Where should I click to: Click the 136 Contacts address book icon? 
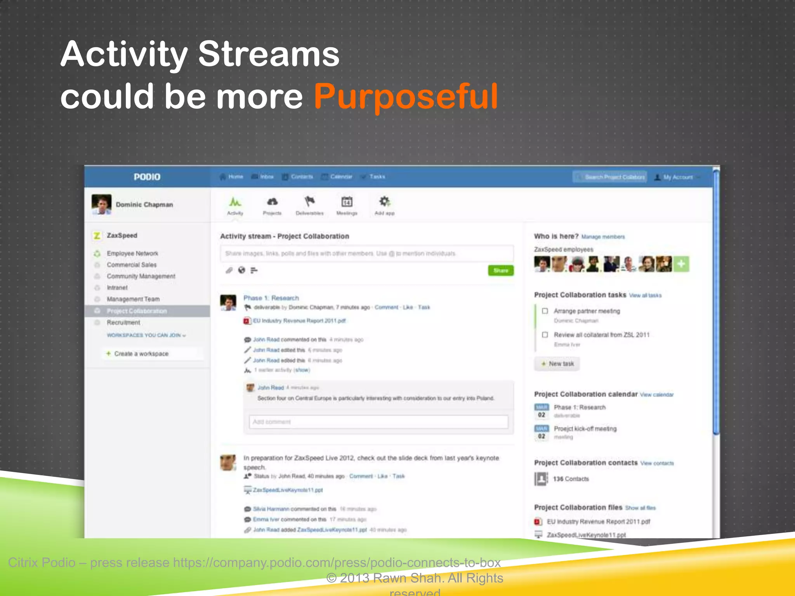tap(541, 479)
